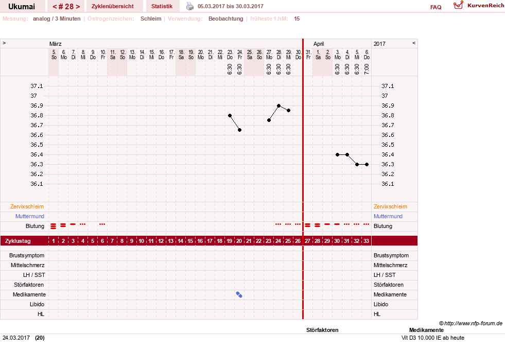
Task: Click the right Muttermund label
Action: (x=388, y=216)
